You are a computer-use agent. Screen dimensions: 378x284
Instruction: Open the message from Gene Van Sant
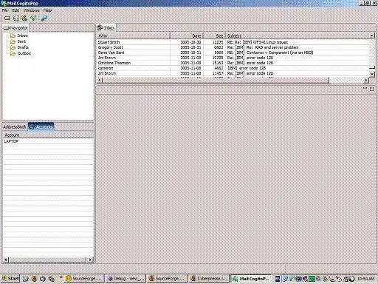tap(233, 53)
